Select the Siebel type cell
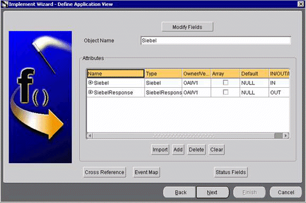Image resolution: width=306 pixels, height=203 pixels. tap(163, 83)
